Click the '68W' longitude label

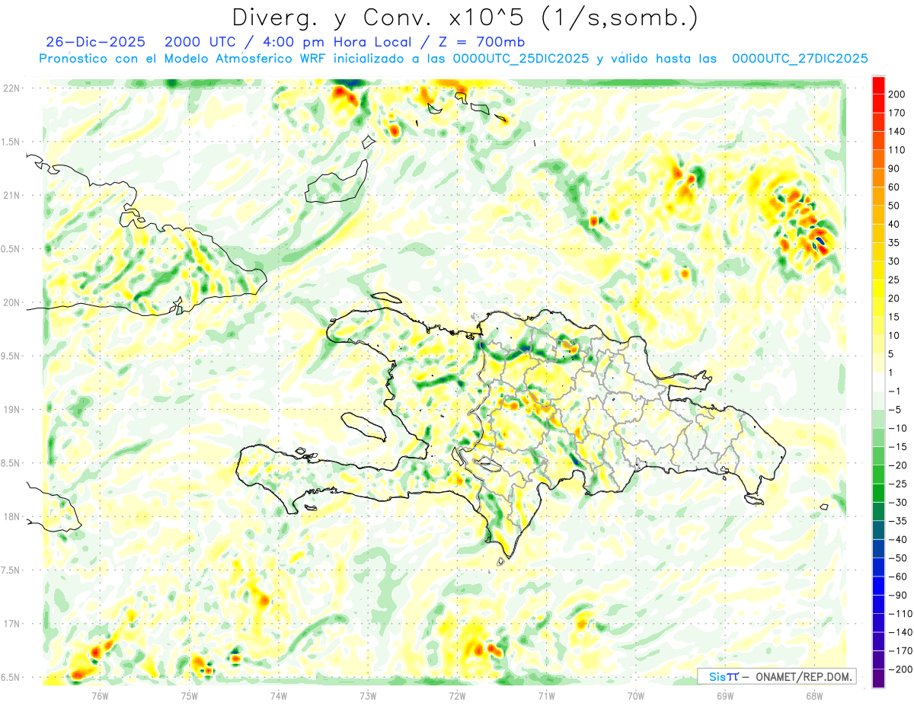click(814, 695)
